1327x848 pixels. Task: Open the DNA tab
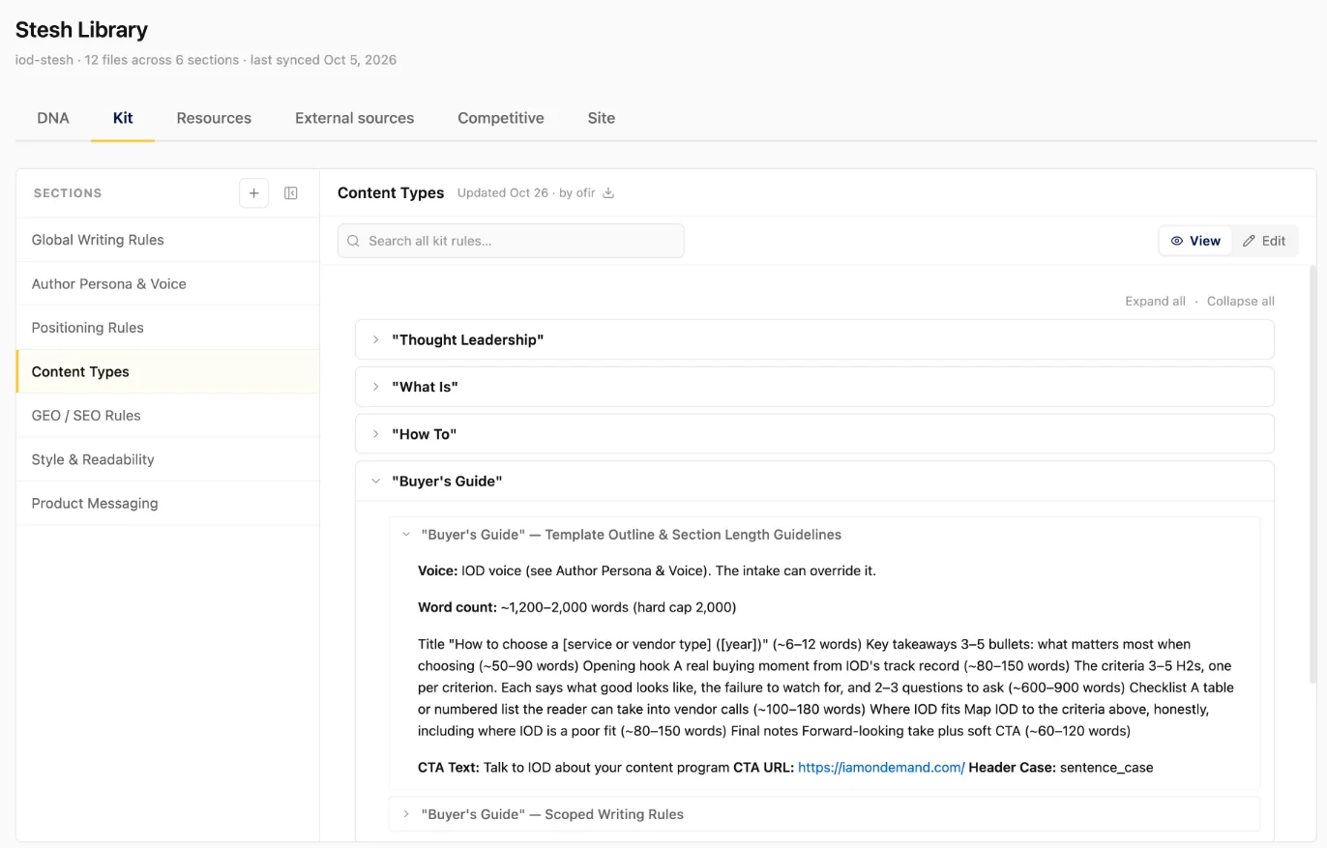pos(53,118)
